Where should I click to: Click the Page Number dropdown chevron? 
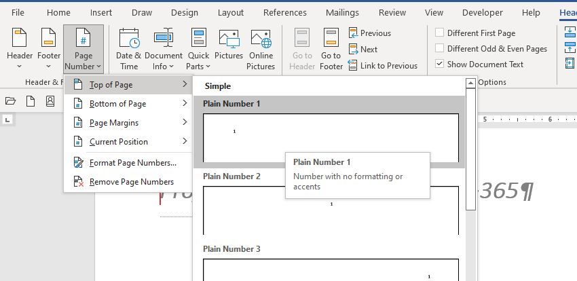click(98, 67)
